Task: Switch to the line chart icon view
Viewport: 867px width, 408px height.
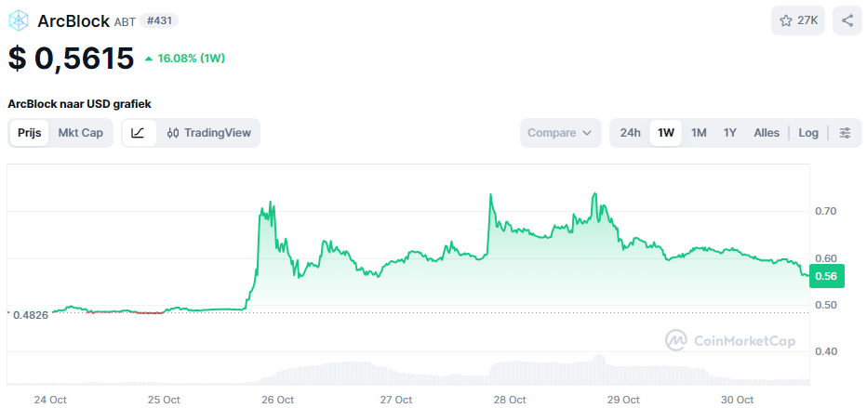Action: coord(139,133)
